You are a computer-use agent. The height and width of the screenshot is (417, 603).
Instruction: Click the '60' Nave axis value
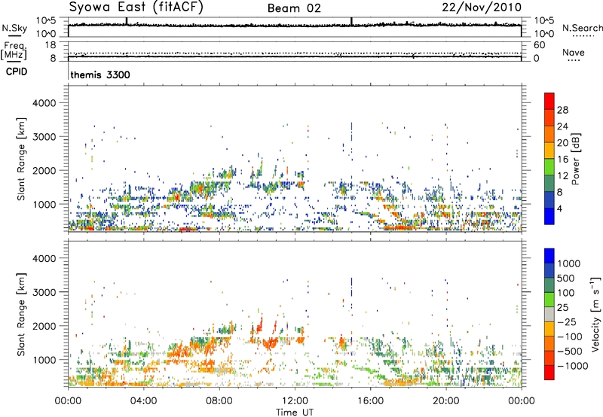pos(539,45)
